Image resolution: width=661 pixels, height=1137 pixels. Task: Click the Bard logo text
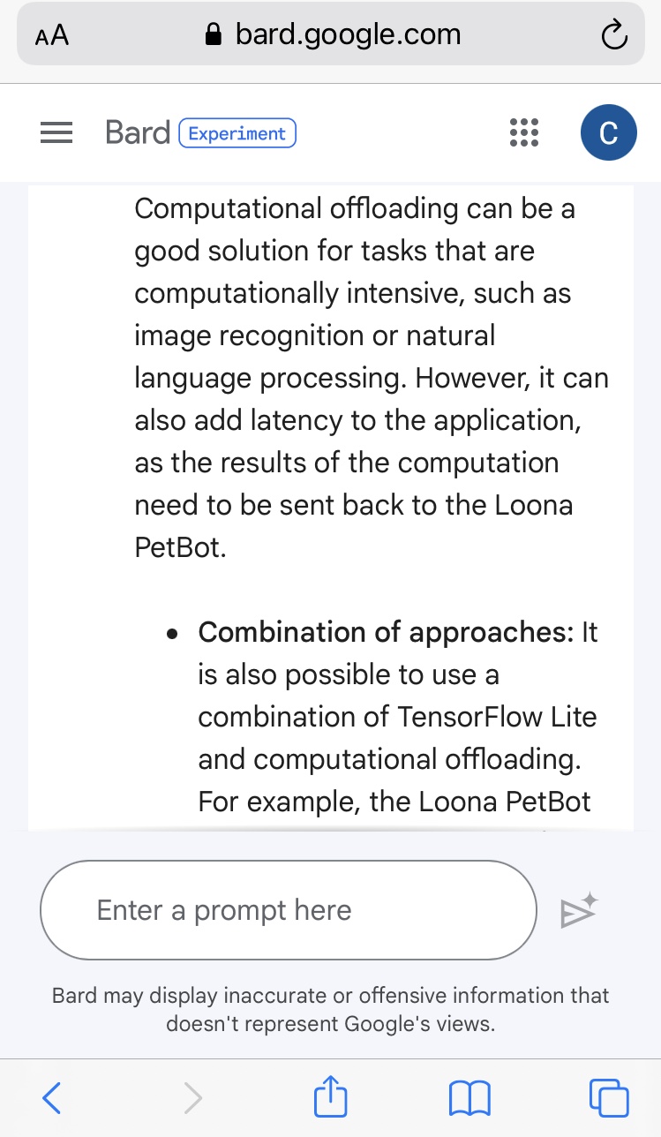tap(137, 132)
